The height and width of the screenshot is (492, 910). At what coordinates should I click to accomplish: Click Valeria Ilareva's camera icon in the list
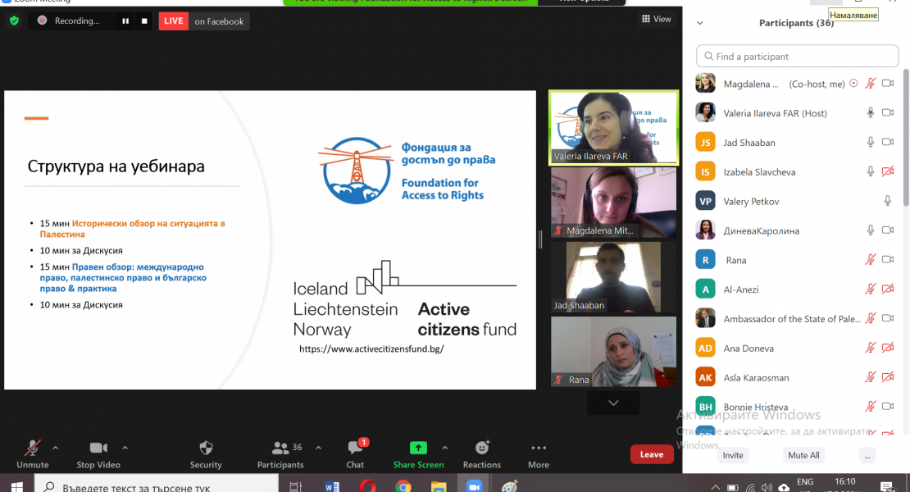coord(888,112)
